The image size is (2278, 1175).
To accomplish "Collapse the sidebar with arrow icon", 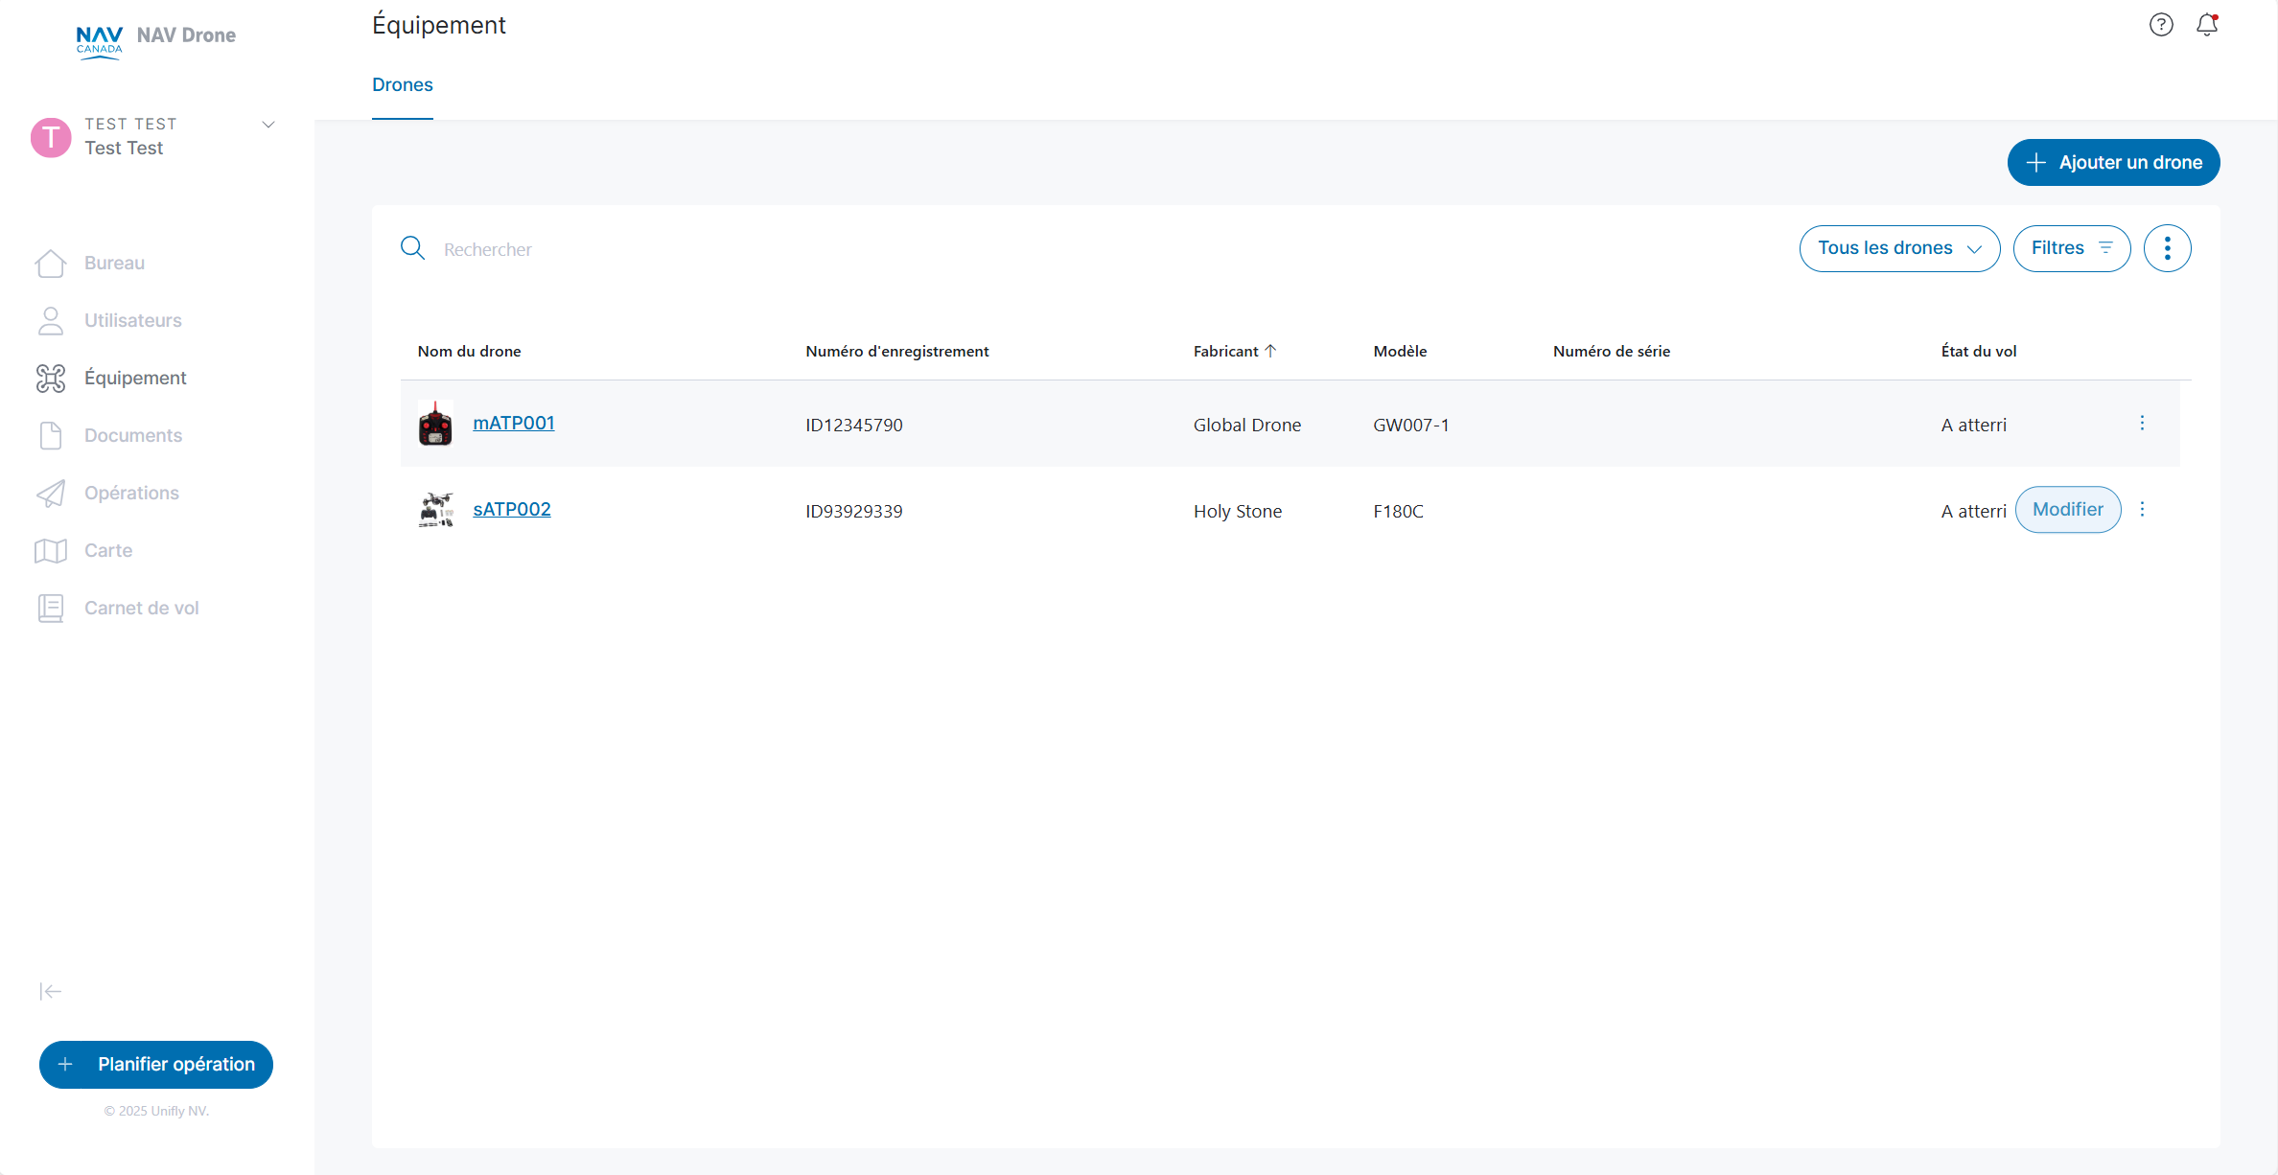I will [x=51, y=991].
